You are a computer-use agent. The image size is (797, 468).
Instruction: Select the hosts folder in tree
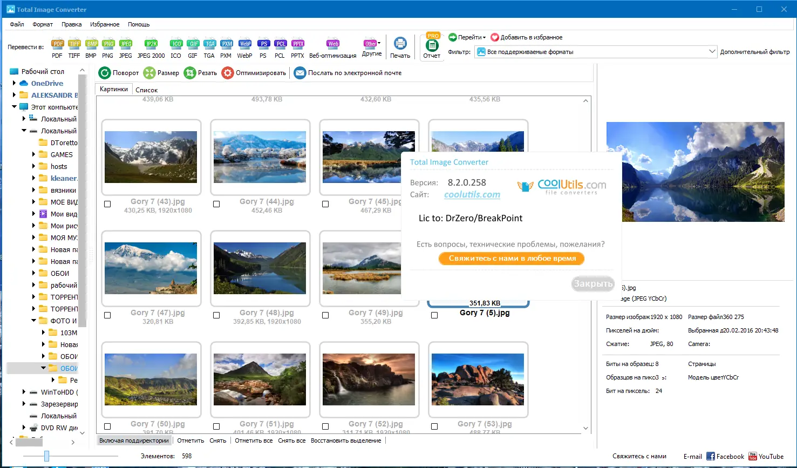[59, 166]
